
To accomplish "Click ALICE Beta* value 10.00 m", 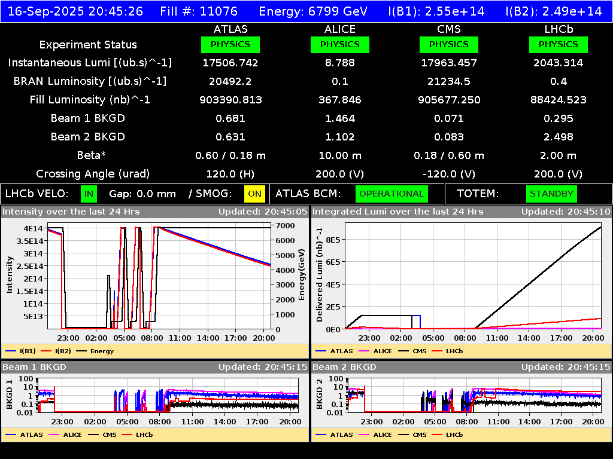I will pyautogui.click(x=340, y=156).
